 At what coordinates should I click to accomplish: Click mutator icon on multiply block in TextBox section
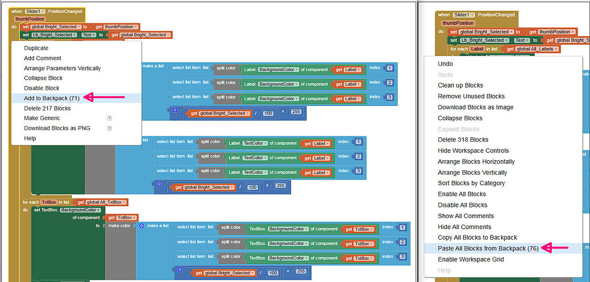180,269
